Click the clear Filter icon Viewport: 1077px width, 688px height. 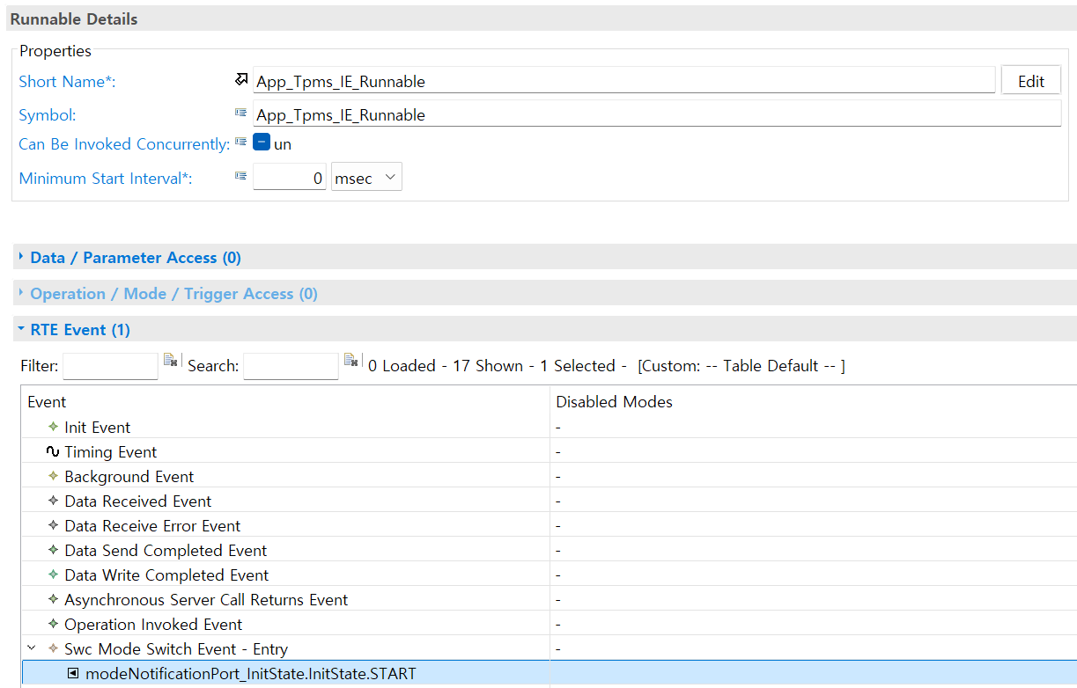(x=171, y=360)
